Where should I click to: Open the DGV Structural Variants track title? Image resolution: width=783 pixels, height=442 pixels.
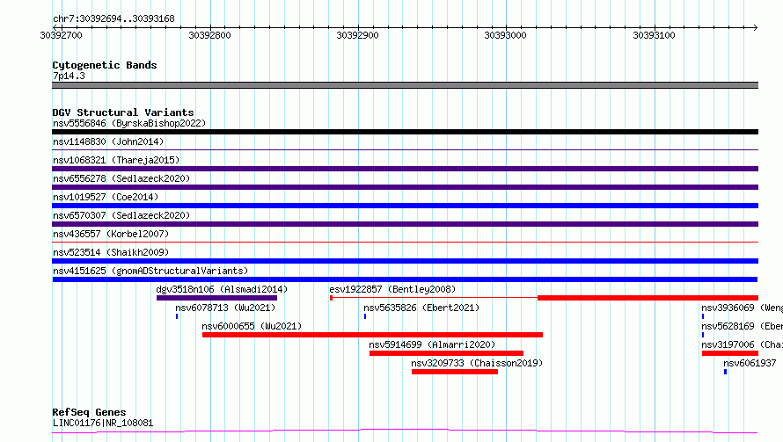pos(123,112)
